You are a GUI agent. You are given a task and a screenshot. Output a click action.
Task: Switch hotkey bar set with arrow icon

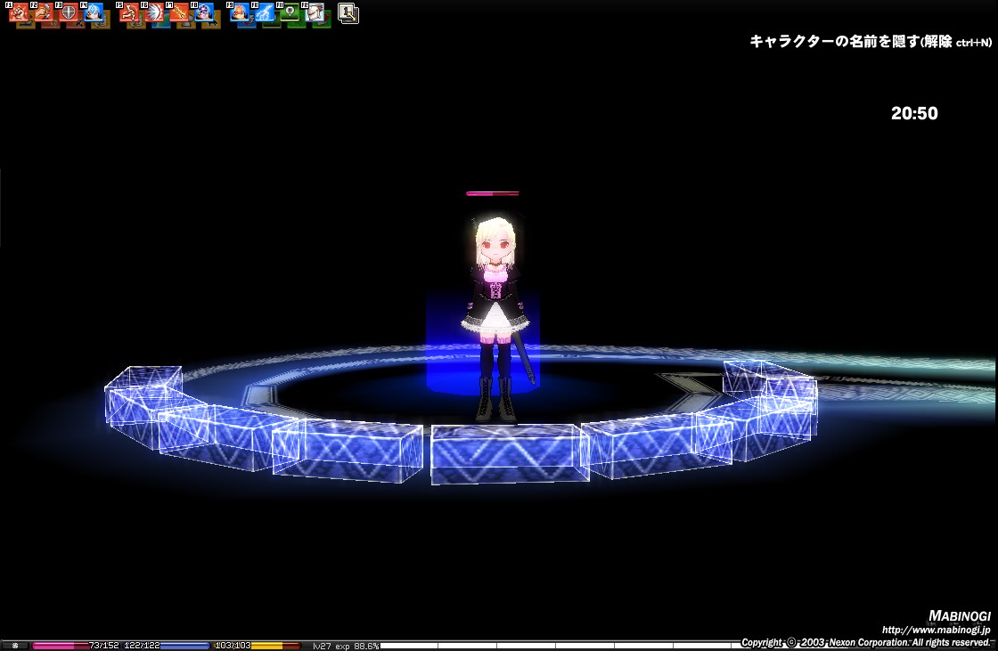coord(348,13)
